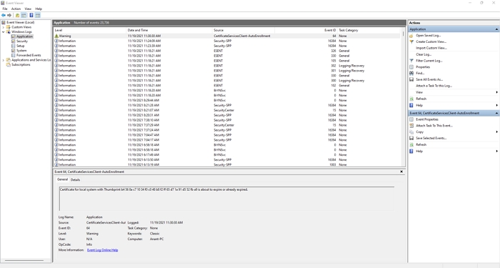Open the View submenu arrow in Actions

tap(497, 92)
